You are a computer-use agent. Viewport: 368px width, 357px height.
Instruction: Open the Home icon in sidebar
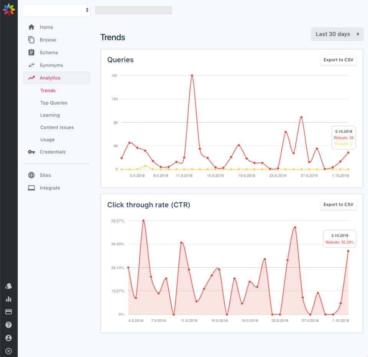(x=31, y=27)
